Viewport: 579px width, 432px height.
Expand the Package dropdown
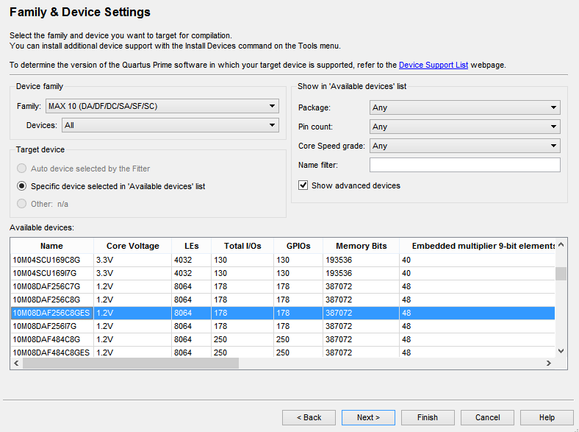tap(465, 107)
